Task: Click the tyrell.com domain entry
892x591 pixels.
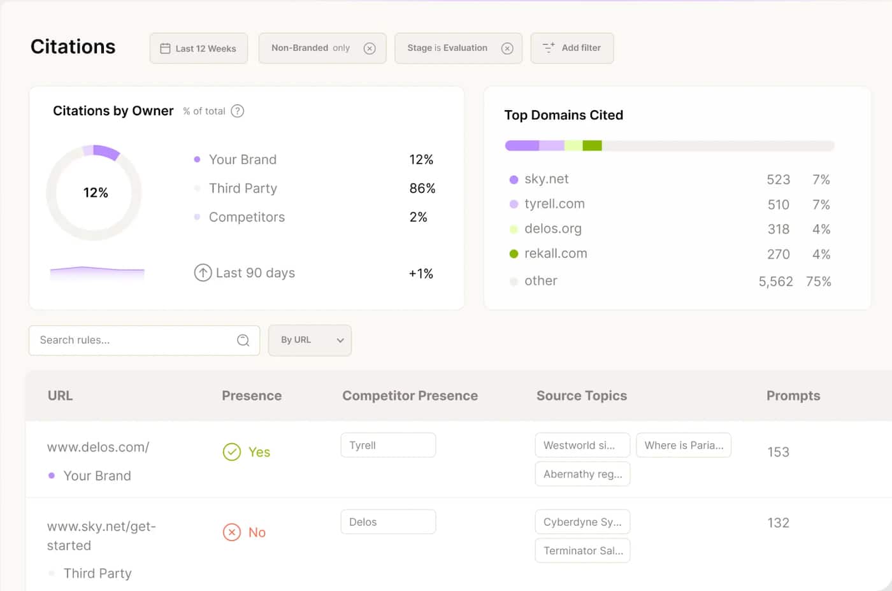Action: click(556, 204)
